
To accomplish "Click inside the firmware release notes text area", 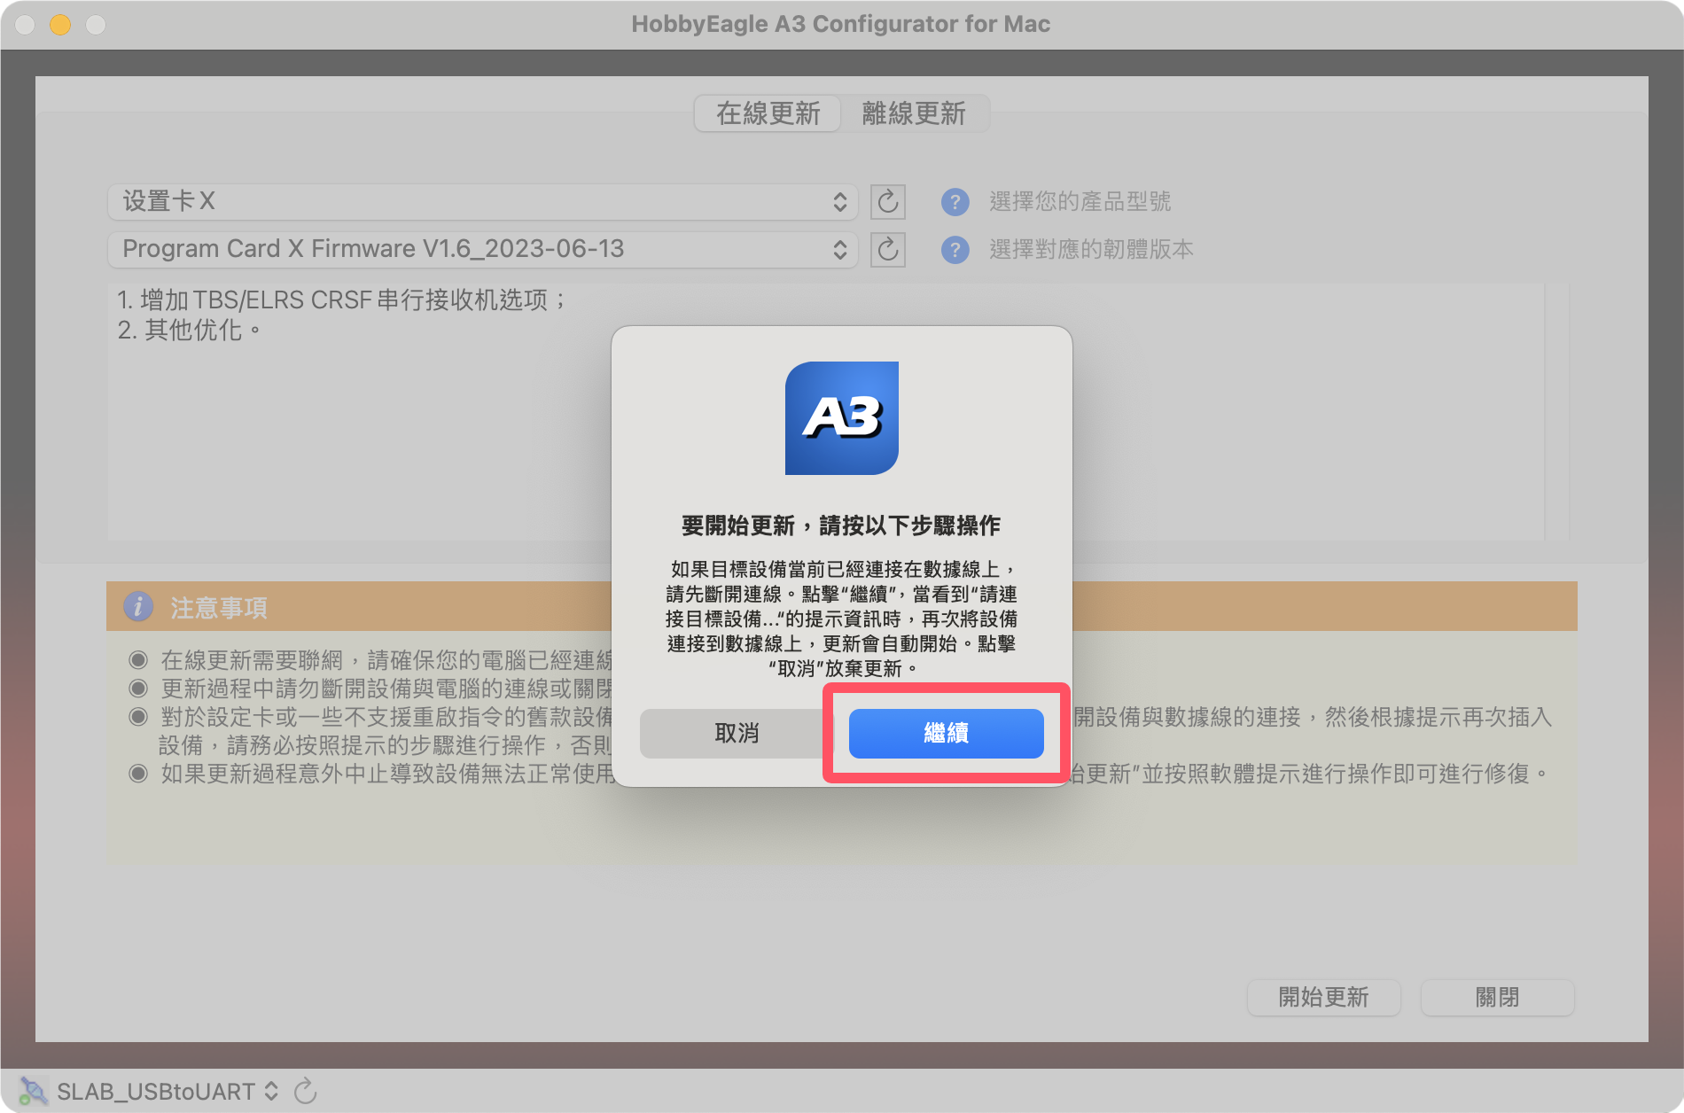I will (x=355, y=443).
